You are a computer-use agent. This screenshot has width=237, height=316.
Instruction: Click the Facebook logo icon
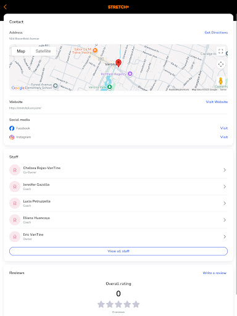point(12,128)
